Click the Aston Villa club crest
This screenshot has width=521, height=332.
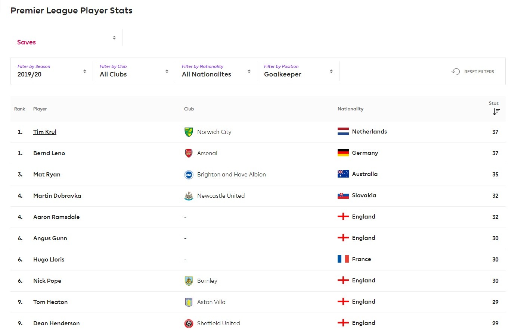189,302
